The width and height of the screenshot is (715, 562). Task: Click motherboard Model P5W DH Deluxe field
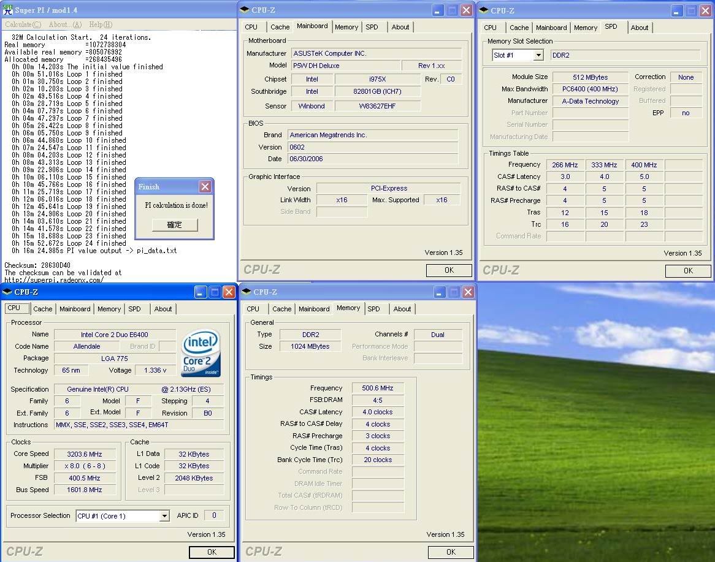tap(346, 66)
